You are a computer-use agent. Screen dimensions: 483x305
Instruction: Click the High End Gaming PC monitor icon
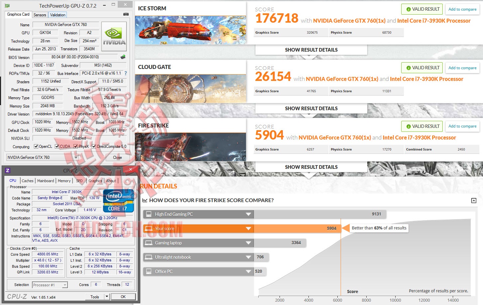149,214
